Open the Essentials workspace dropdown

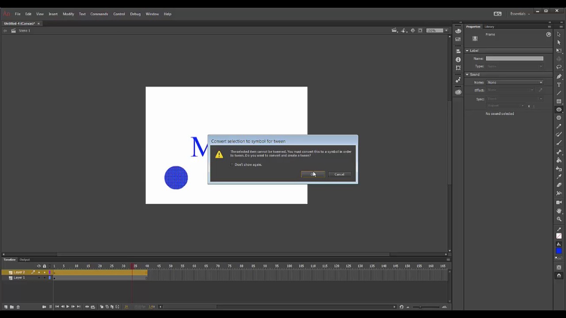click(520, 14)
